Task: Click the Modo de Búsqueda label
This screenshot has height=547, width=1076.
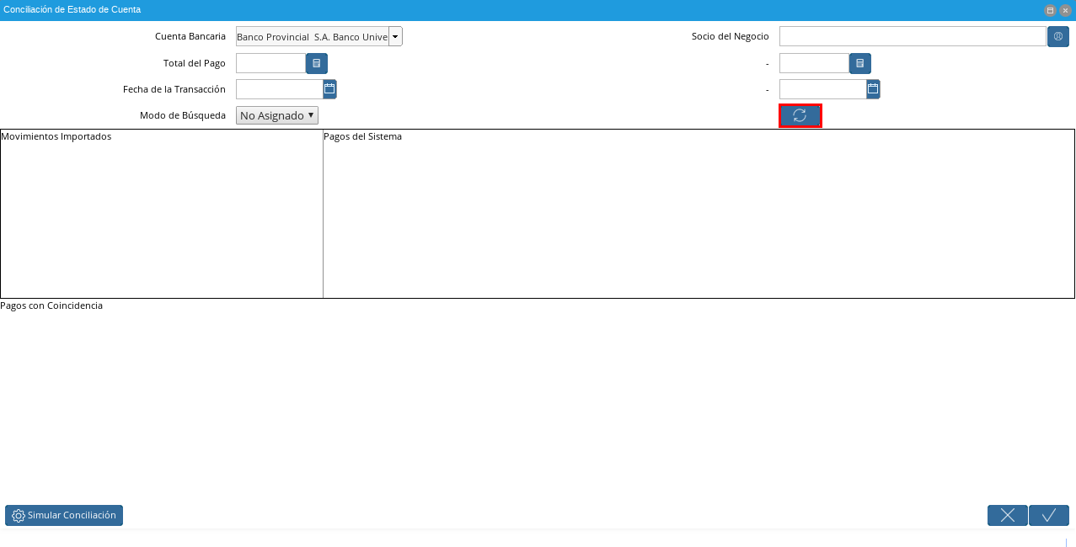Action: 183,115
